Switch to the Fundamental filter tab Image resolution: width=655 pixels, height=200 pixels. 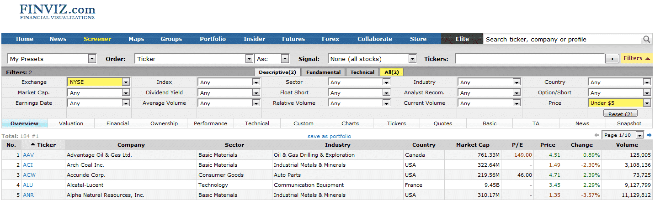coord(323,72)
